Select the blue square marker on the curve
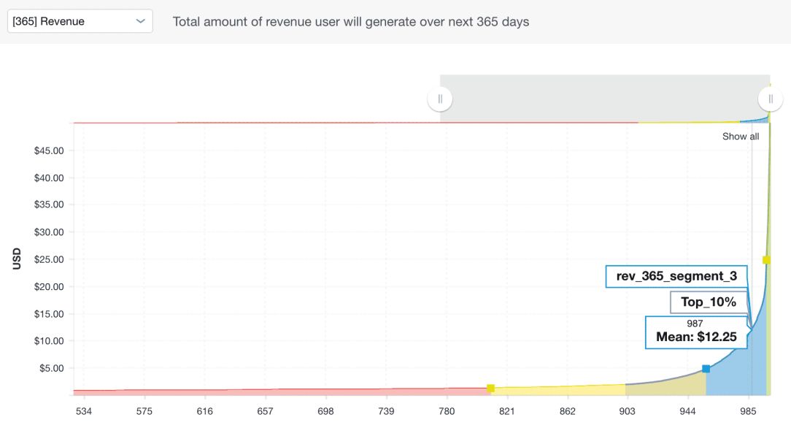The height and width of the screenshot is (436, 791). (706, 369)
